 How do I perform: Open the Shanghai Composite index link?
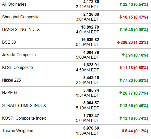point(21,17)
